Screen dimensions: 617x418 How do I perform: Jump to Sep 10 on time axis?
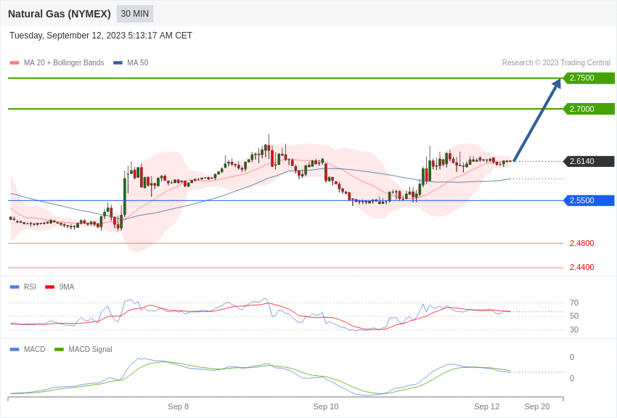[x=326, y=406]
